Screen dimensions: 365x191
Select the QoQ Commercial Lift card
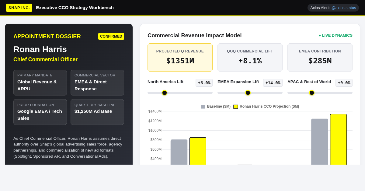(x=250, y=57)
